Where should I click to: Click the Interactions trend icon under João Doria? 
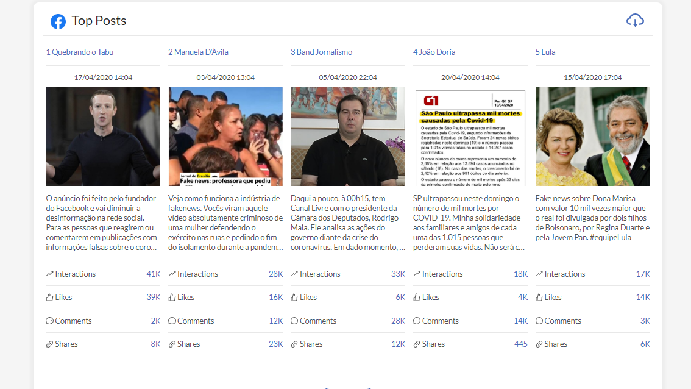pos(417,274)
